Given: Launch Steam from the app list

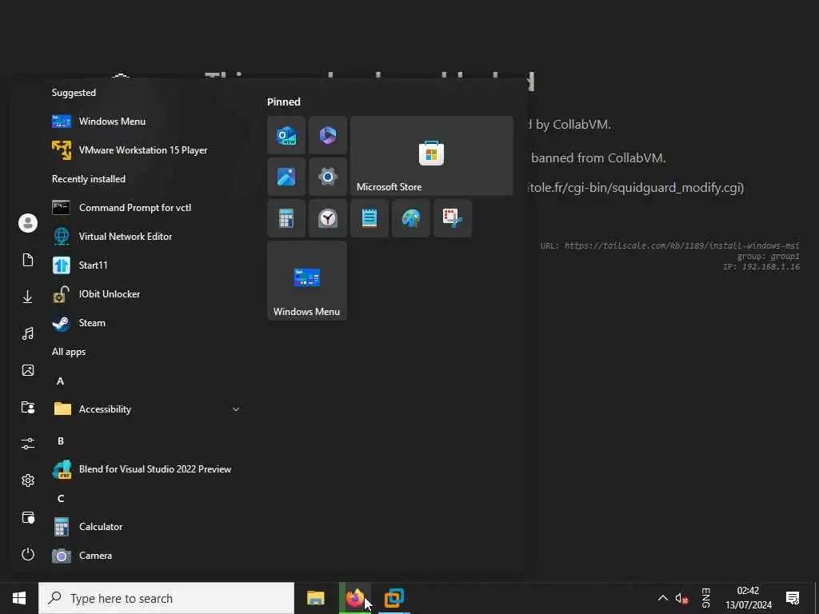Looking at the screenshot, I should point(146,323).
